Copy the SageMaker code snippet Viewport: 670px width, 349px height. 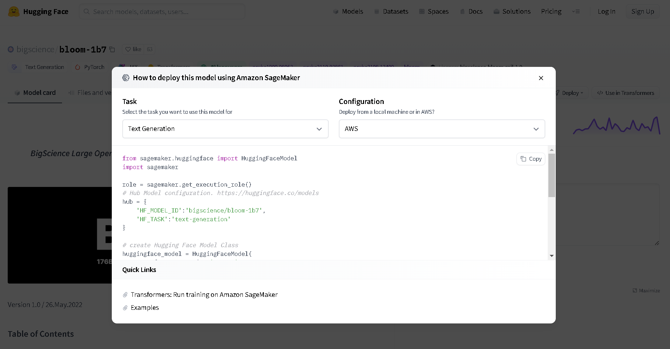(x=531, y=159)
